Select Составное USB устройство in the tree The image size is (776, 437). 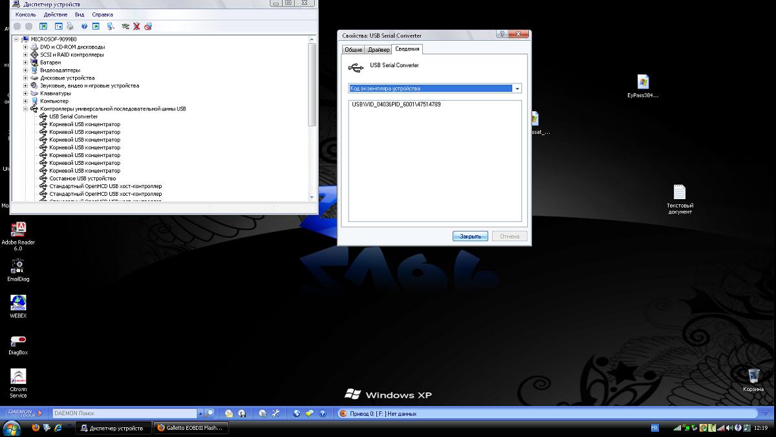(83, 178)
